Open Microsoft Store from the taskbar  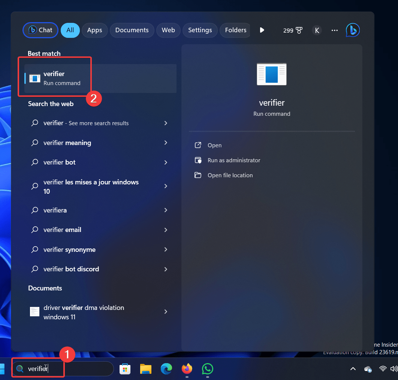coord(125,369)
